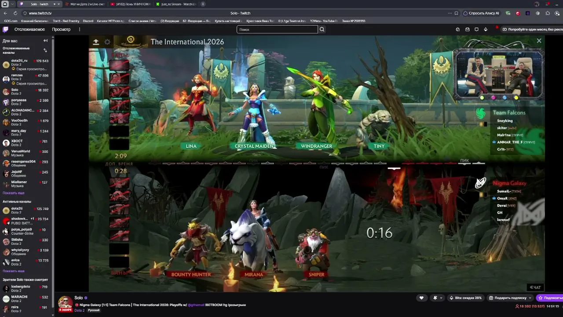Open the rasenganss904 channel

coord(26,163)
